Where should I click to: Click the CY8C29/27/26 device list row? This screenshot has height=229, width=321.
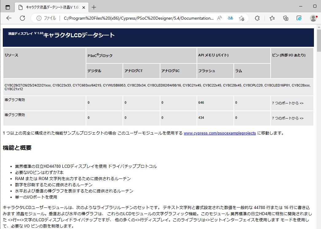[x=158, y=87]
